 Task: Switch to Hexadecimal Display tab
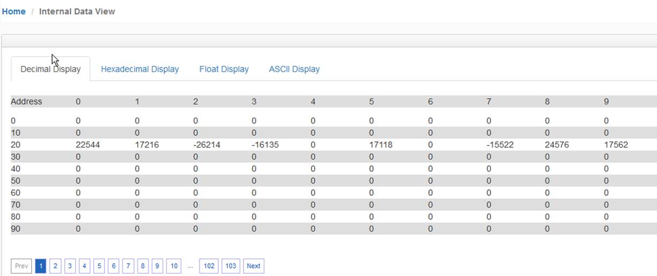[x=140, y=69]
